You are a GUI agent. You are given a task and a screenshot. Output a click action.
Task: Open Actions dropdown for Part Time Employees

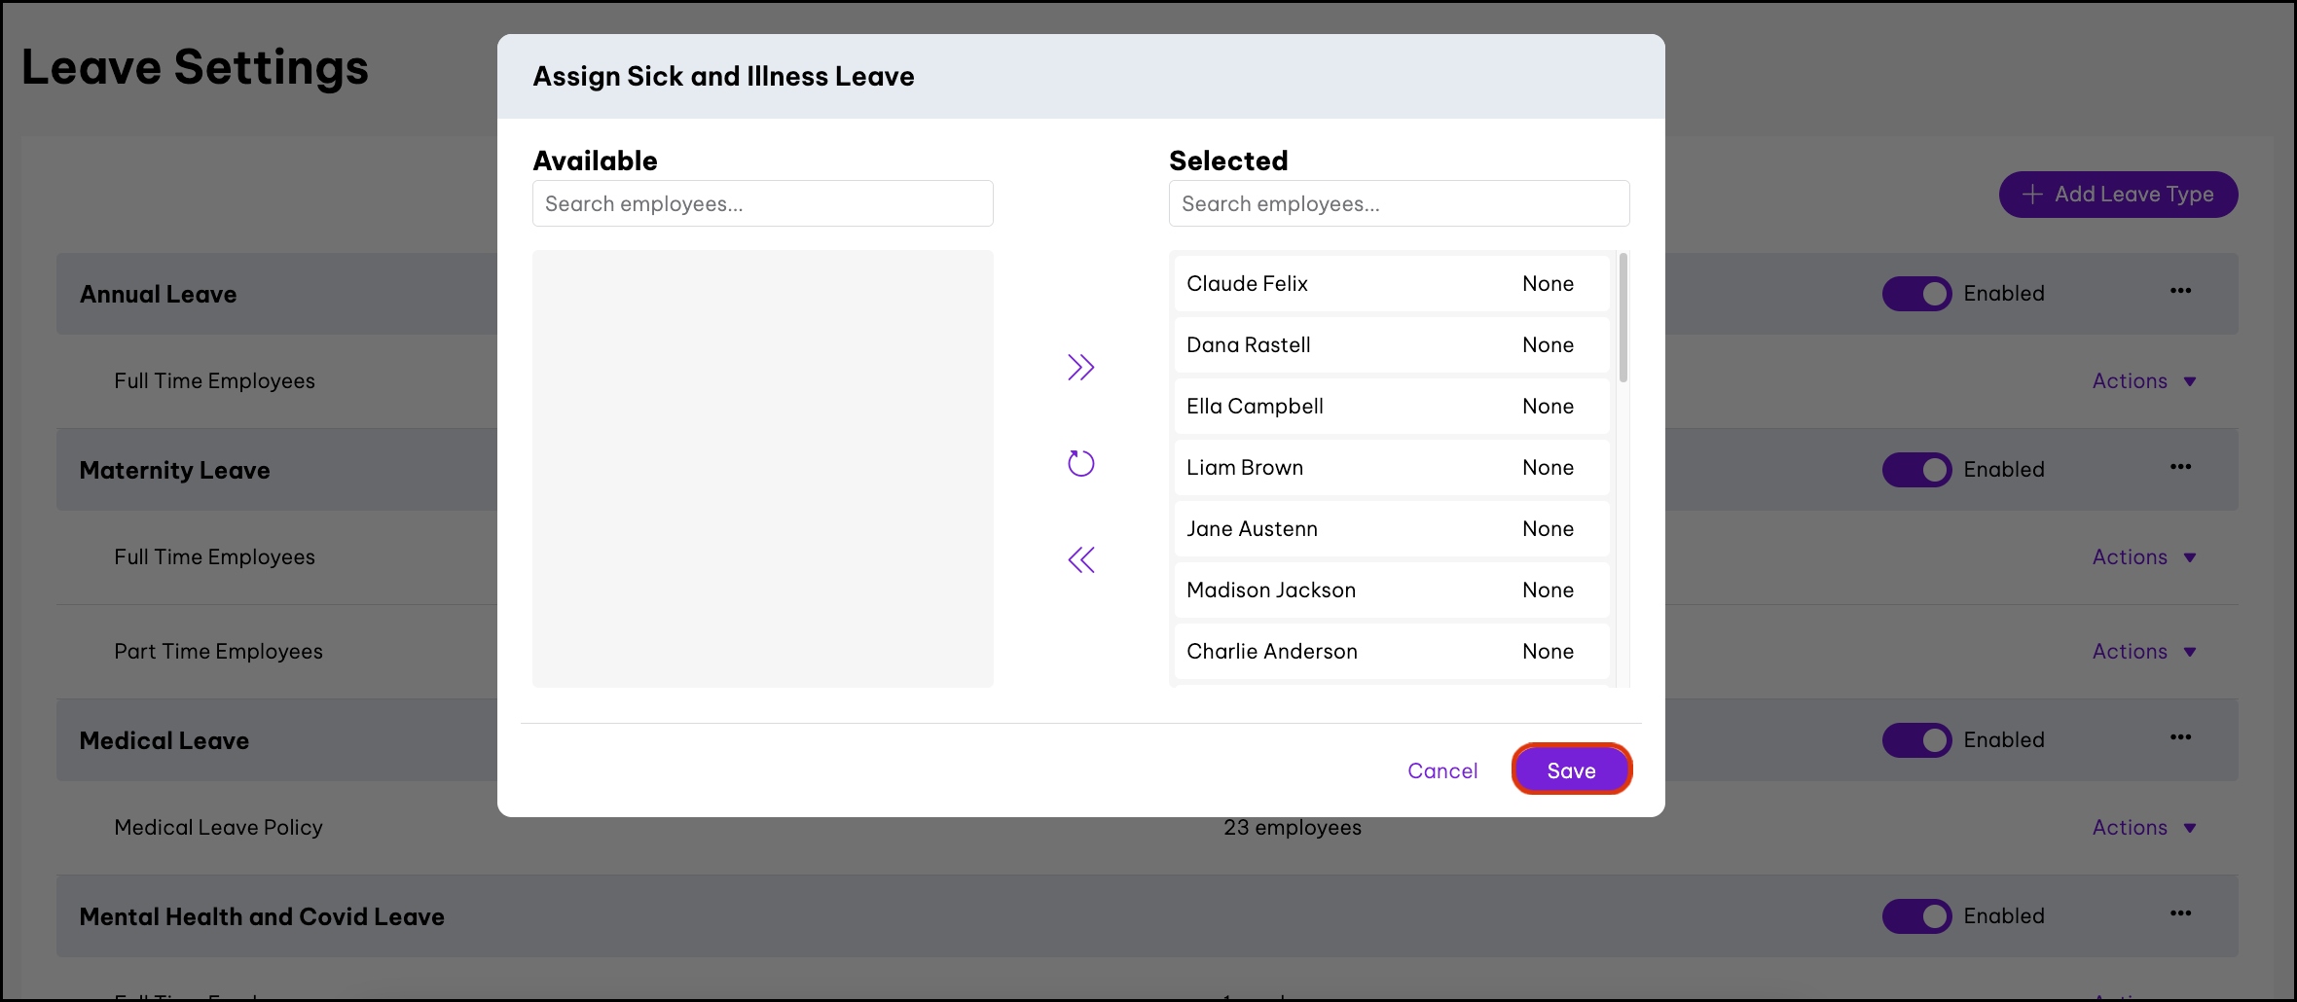tap(2143, 652)
